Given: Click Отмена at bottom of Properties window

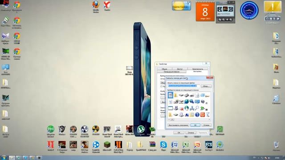Looking at the screenshot, I should coord(191,132).
